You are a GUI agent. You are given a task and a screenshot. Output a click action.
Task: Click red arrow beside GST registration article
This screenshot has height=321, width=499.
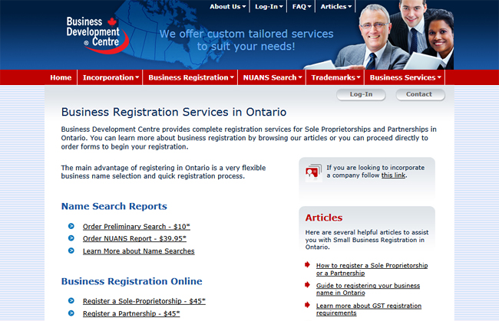coord(308,306)
